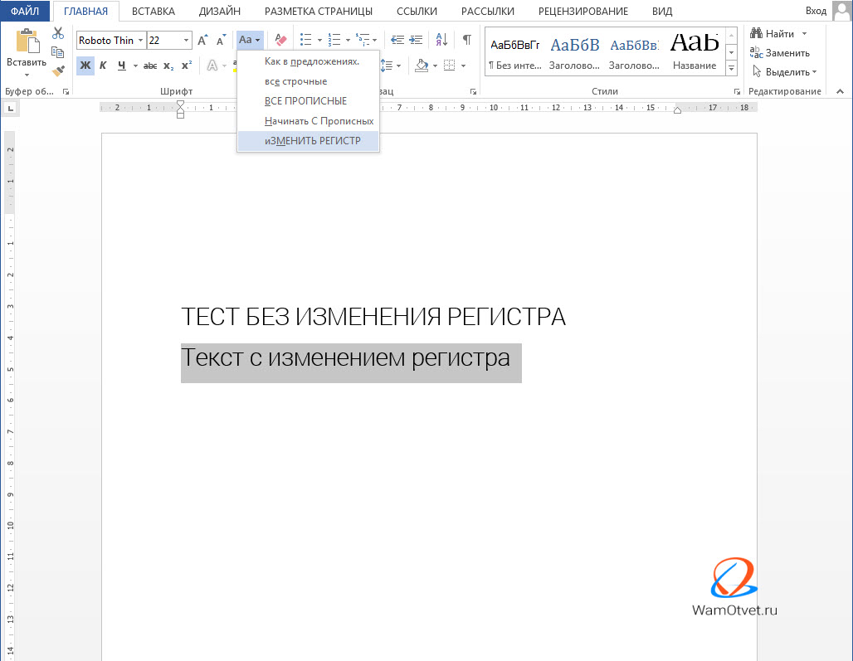The width and height of the screenshot is (853, 661).
Task: Switch to the ВСТАВКА ribbon tab
Action: (x=153, y=11)
